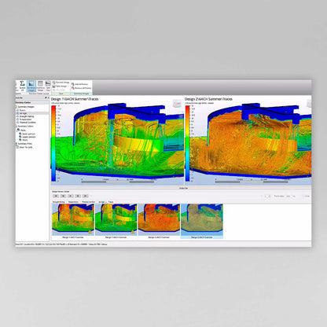Switch to the Thermal Comfort tab
Screen dimensions: 327x327
click(x=89, y=202)
